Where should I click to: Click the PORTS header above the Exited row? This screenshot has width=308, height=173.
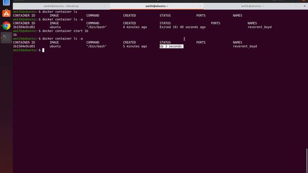pos(215,23)
